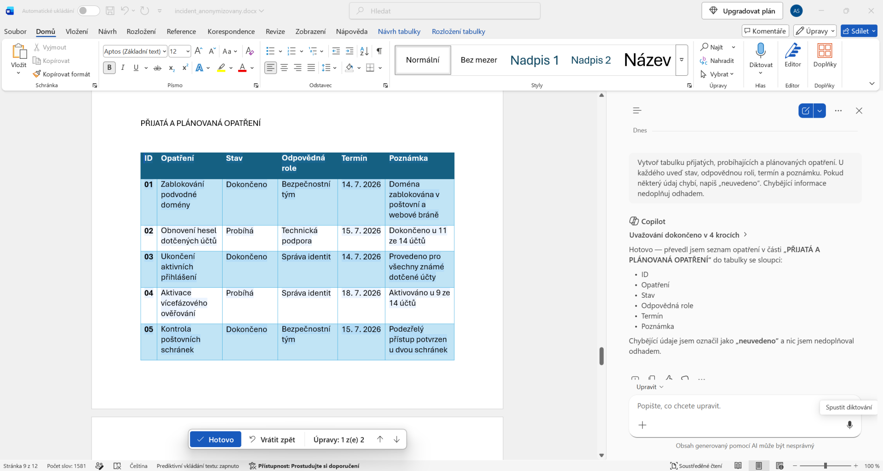Screen dimensions: 883x471
Task: Expand Vybrat selection menu
Action: [717, 74]
